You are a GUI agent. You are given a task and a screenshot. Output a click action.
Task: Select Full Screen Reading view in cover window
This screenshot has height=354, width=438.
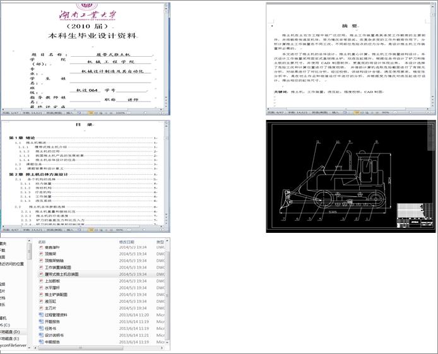coord(95,113)
